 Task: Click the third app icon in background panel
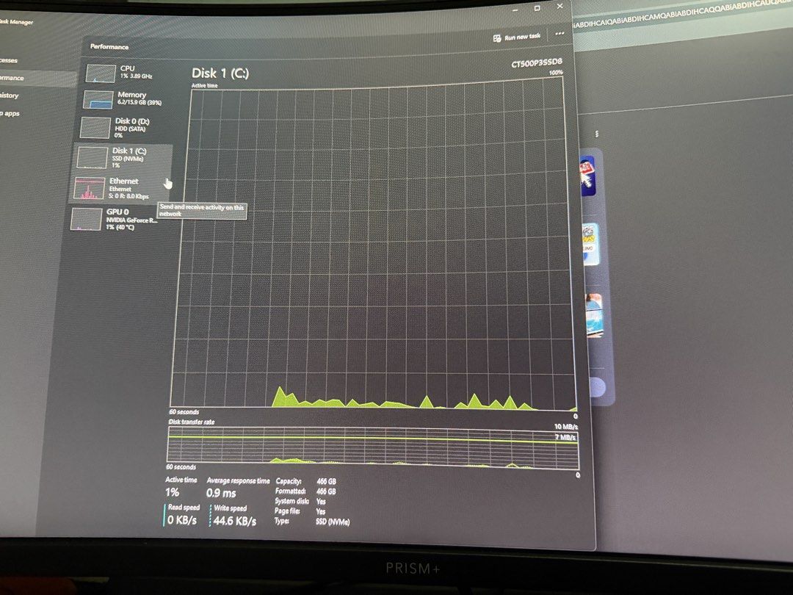[x=594, y=314]
